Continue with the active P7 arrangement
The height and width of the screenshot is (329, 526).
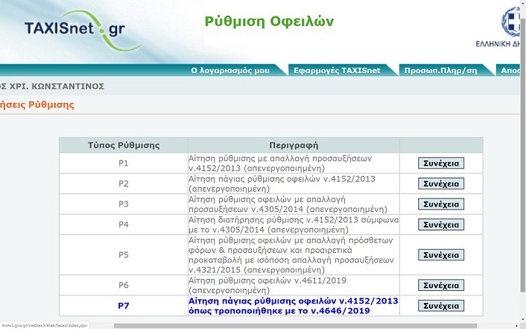[x=440, y=306]
